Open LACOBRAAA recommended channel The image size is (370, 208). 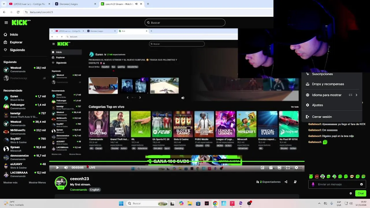[25, 174]
